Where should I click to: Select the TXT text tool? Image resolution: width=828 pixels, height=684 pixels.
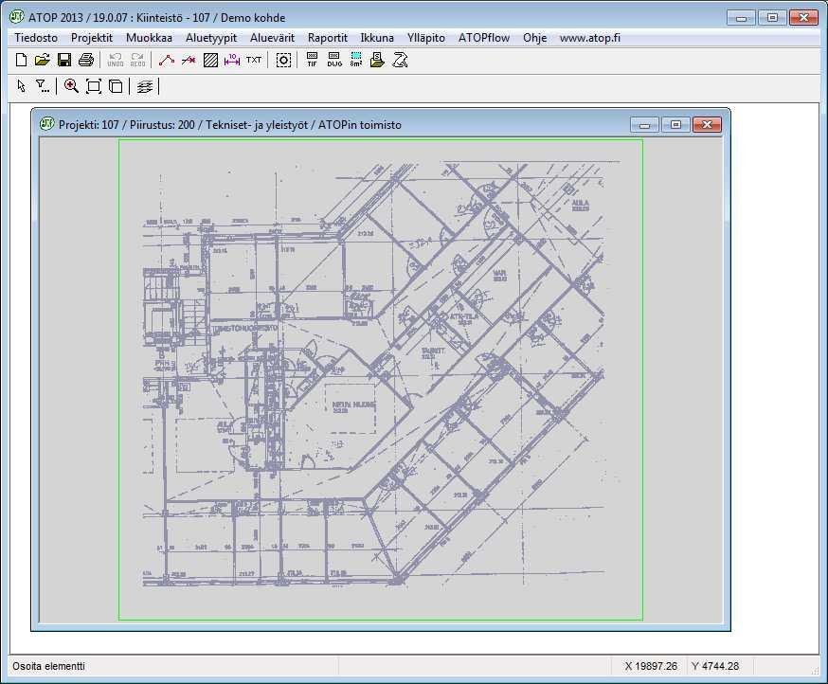[x=254, y=61]
